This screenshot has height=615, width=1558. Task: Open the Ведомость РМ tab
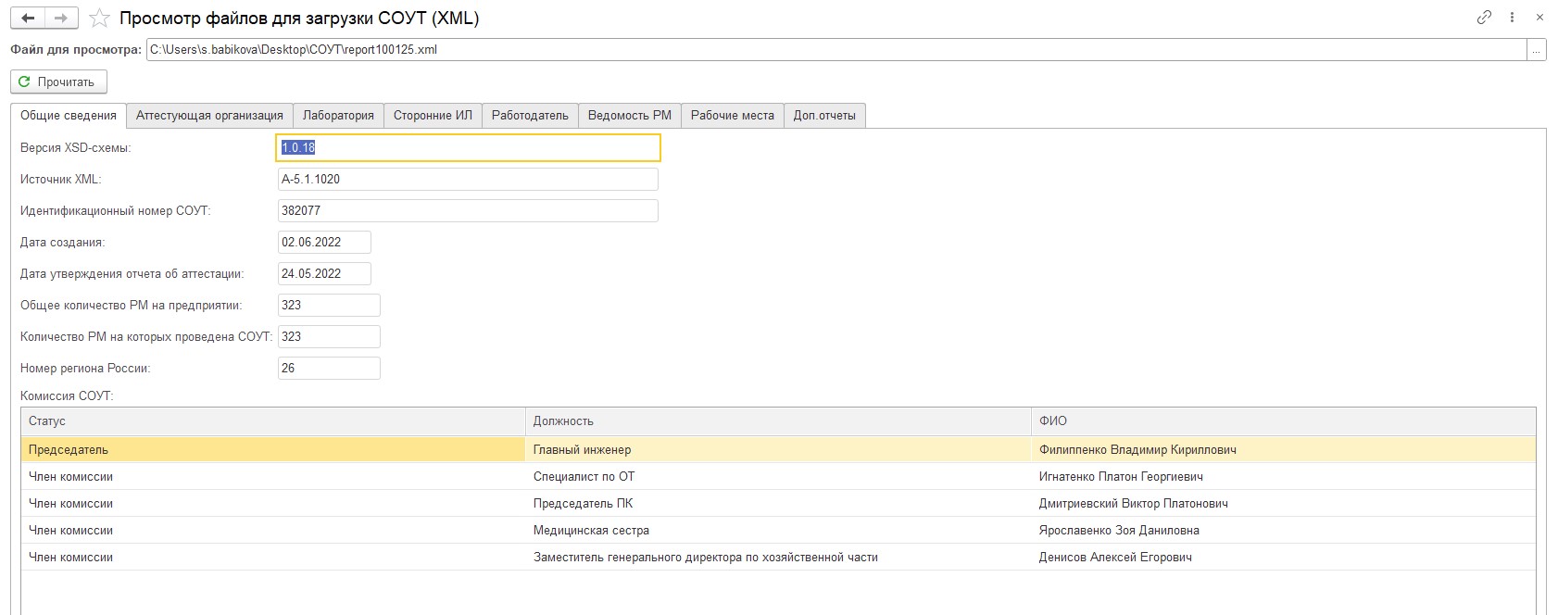tap(629, 116)
